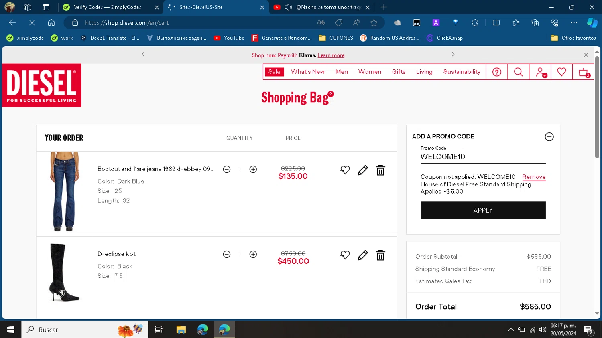602x338 pixels.
Task: Open the Otros favoritos folder
Action: tap(574, 38)
